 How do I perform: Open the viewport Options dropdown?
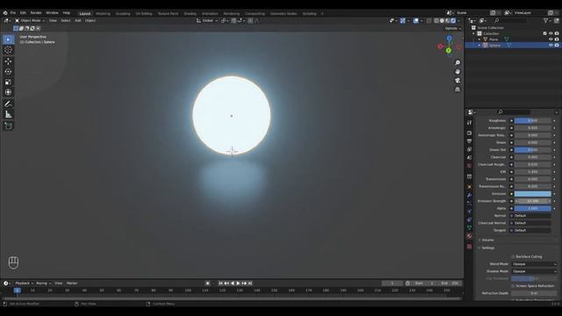point(453,28)
